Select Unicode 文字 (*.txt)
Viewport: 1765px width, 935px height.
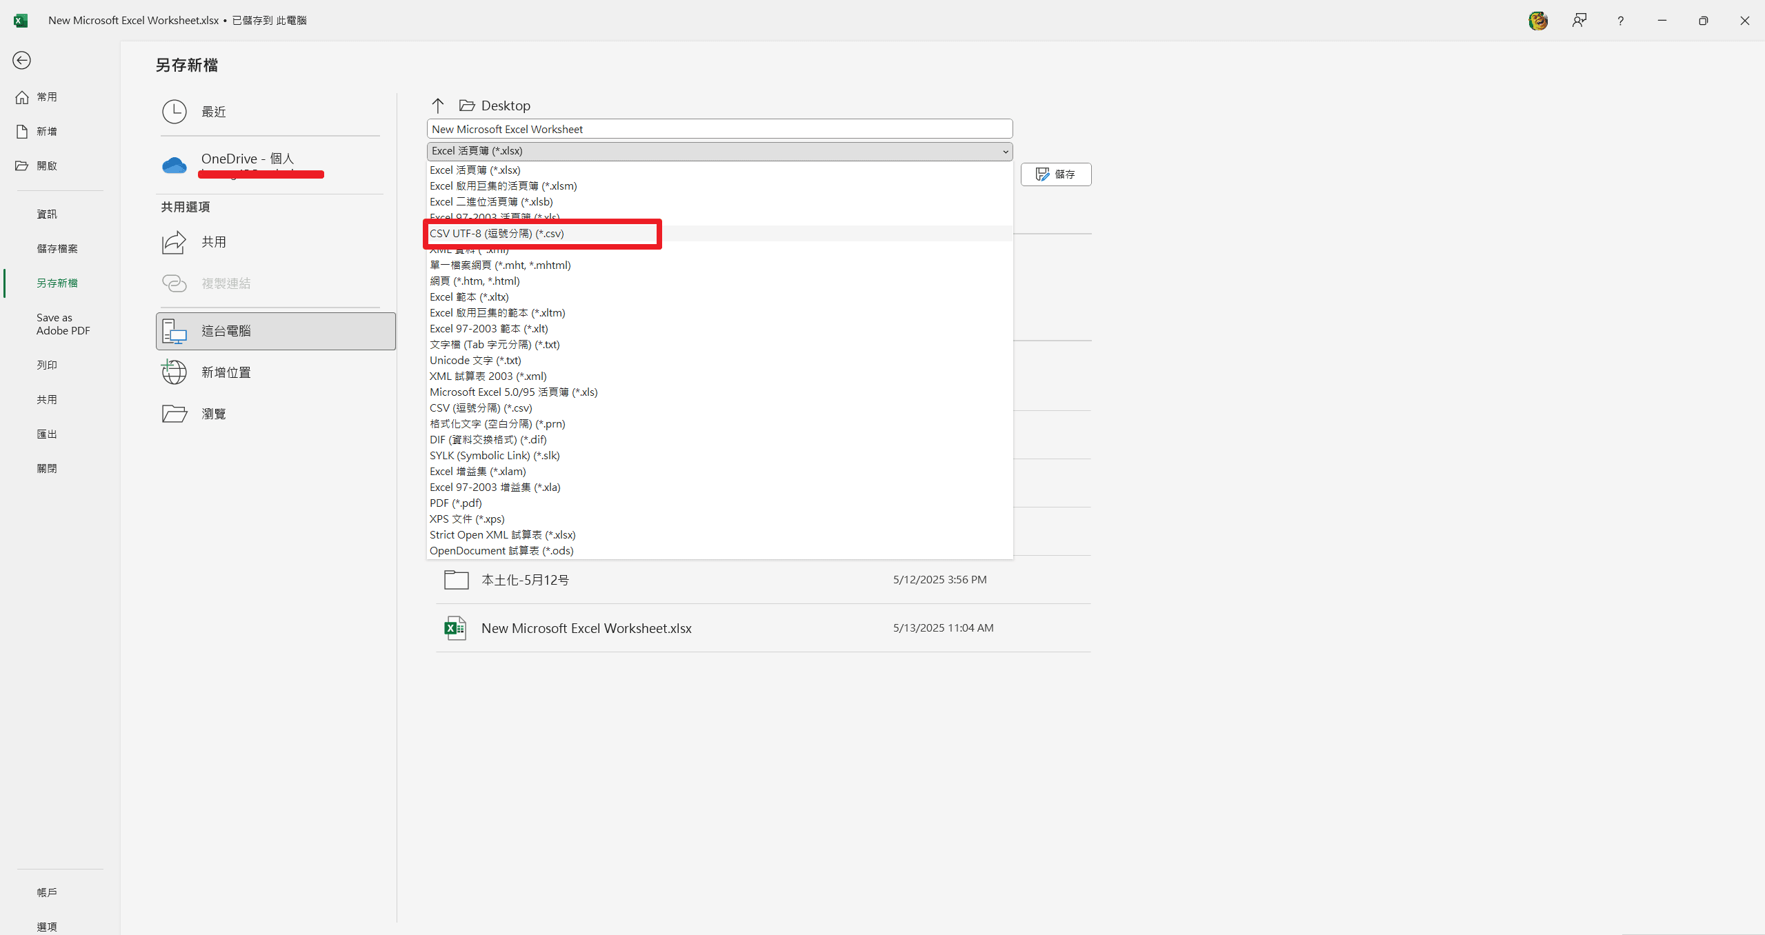pyautogui.click(x=719, y=361)
